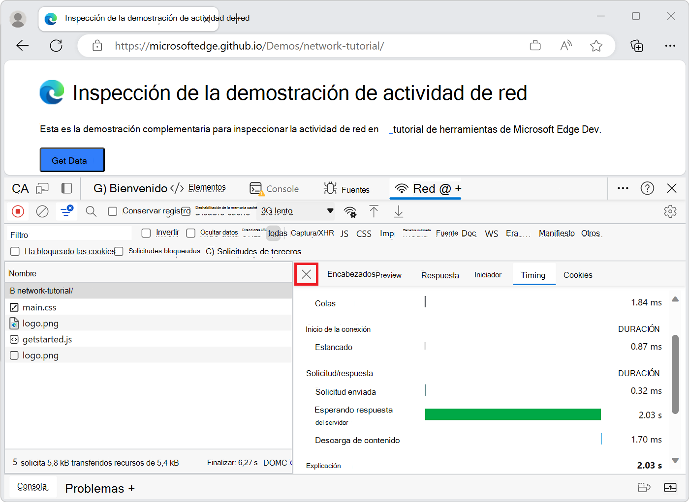This screenshot has height=502, width=689.
Task: Toggle the Solicitudes de terceros option
Action: 253,251
